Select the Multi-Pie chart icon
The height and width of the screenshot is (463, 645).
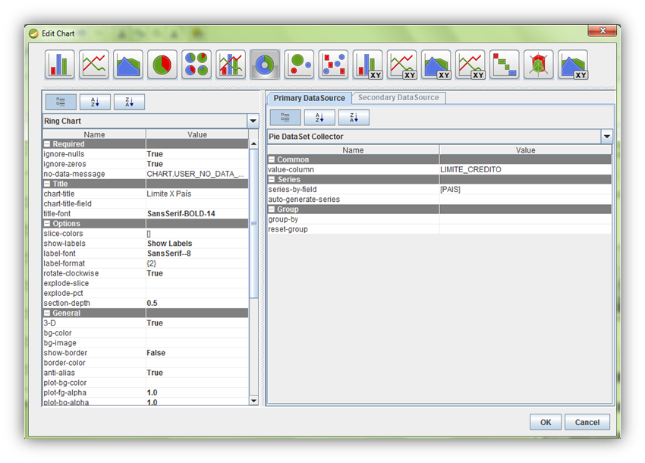[197, 65]
